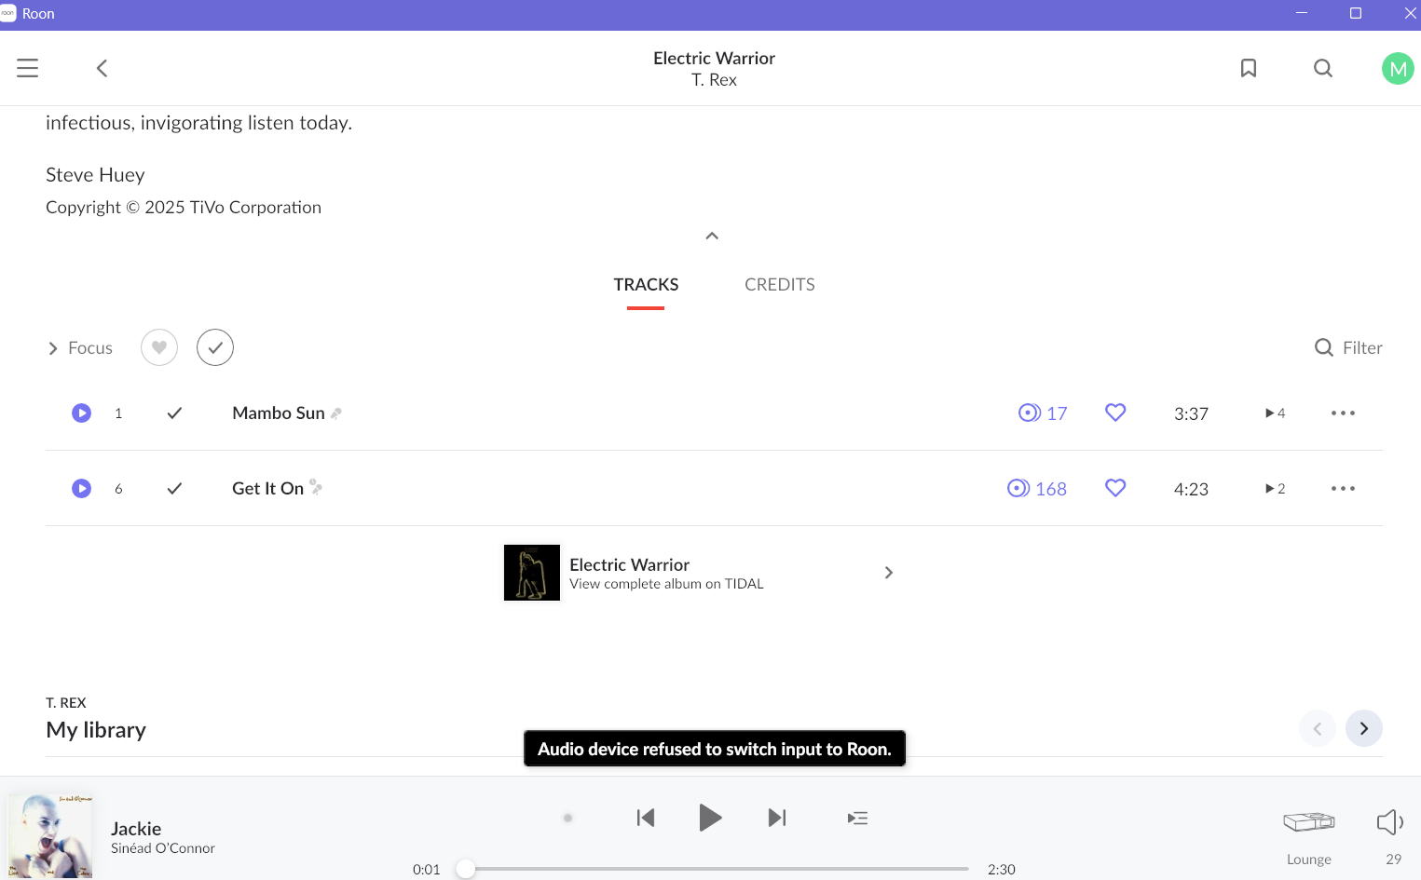View the 168 versions of Get It On
Screen dimensions: 1421x880
point(1037,489)
